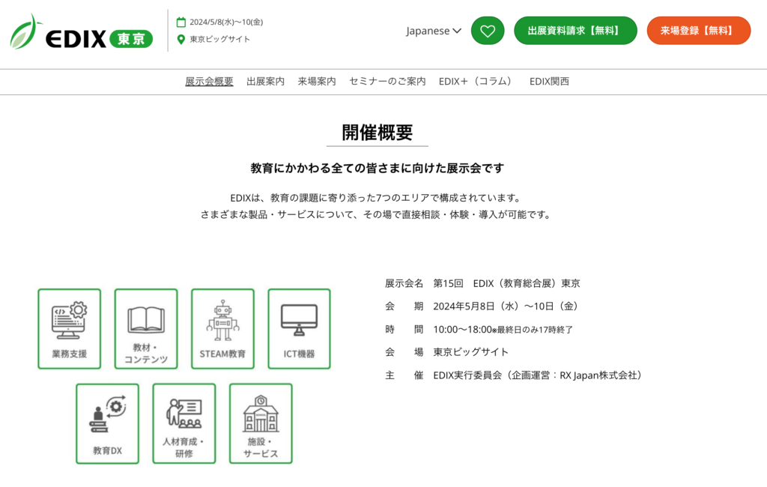Open the heart favorites button
This screenshot has height=487, width=767.
coord(488,31)
